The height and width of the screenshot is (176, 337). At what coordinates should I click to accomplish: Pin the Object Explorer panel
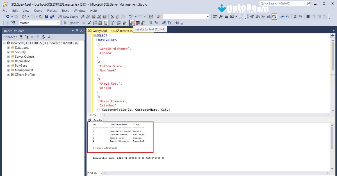click(77, 31)
